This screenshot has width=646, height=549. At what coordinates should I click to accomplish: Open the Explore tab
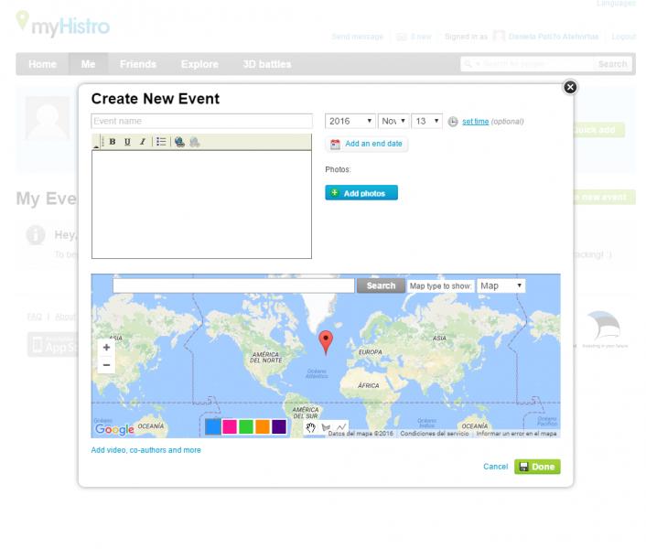point(199,64)
